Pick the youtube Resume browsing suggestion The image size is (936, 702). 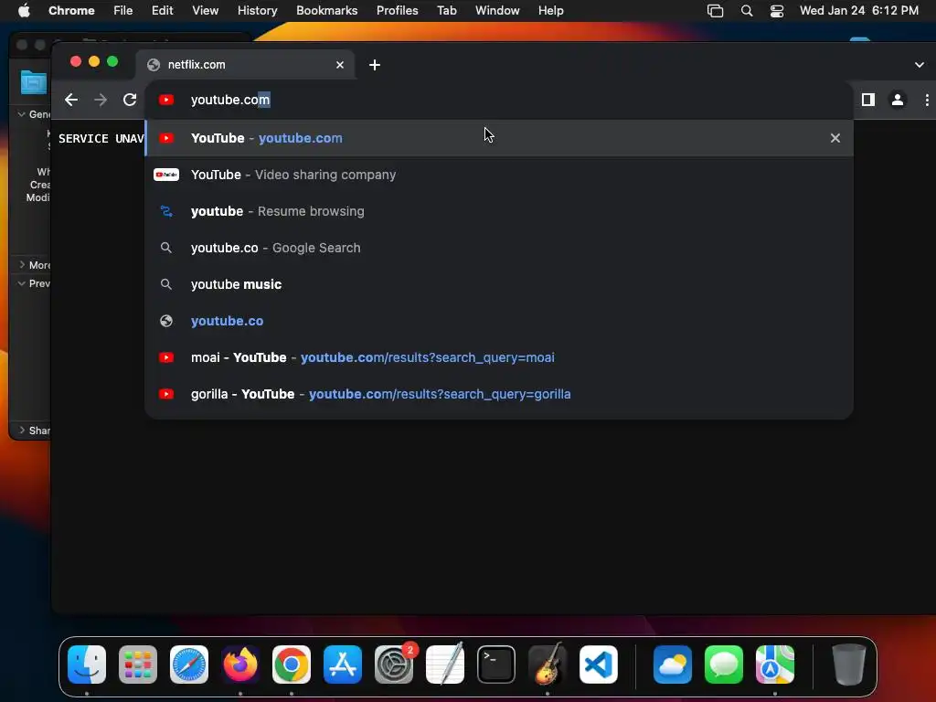499,211
